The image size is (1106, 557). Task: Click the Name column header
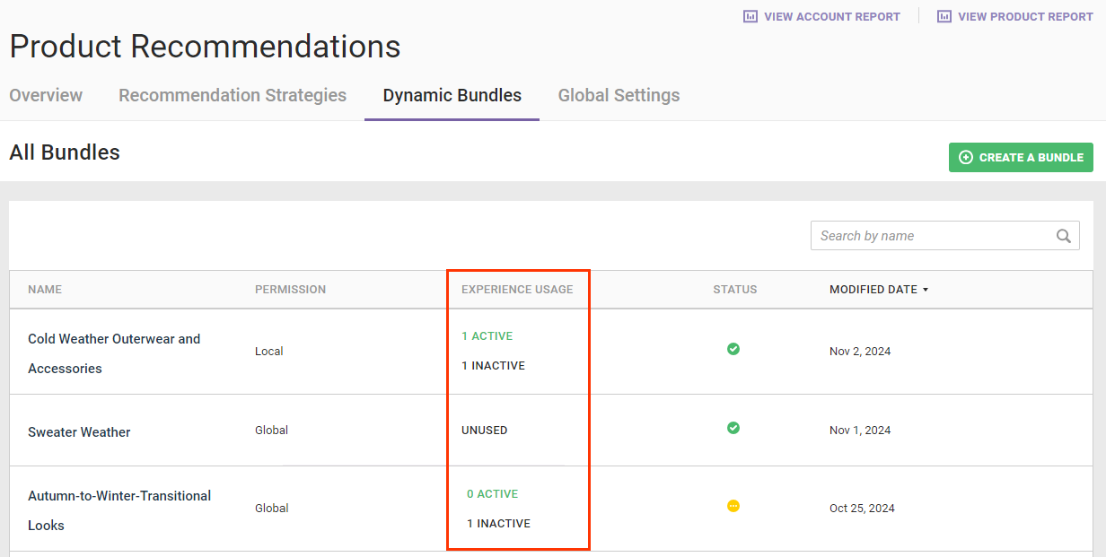click(45, 290)
